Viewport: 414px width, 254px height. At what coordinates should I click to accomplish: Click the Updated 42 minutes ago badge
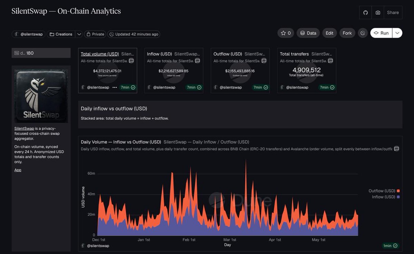[x=134, y=34]
